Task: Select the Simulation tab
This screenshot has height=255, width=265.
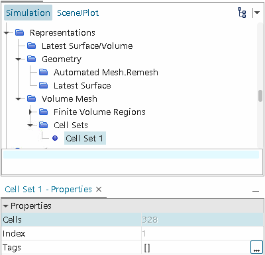Action: pos(28,13)
